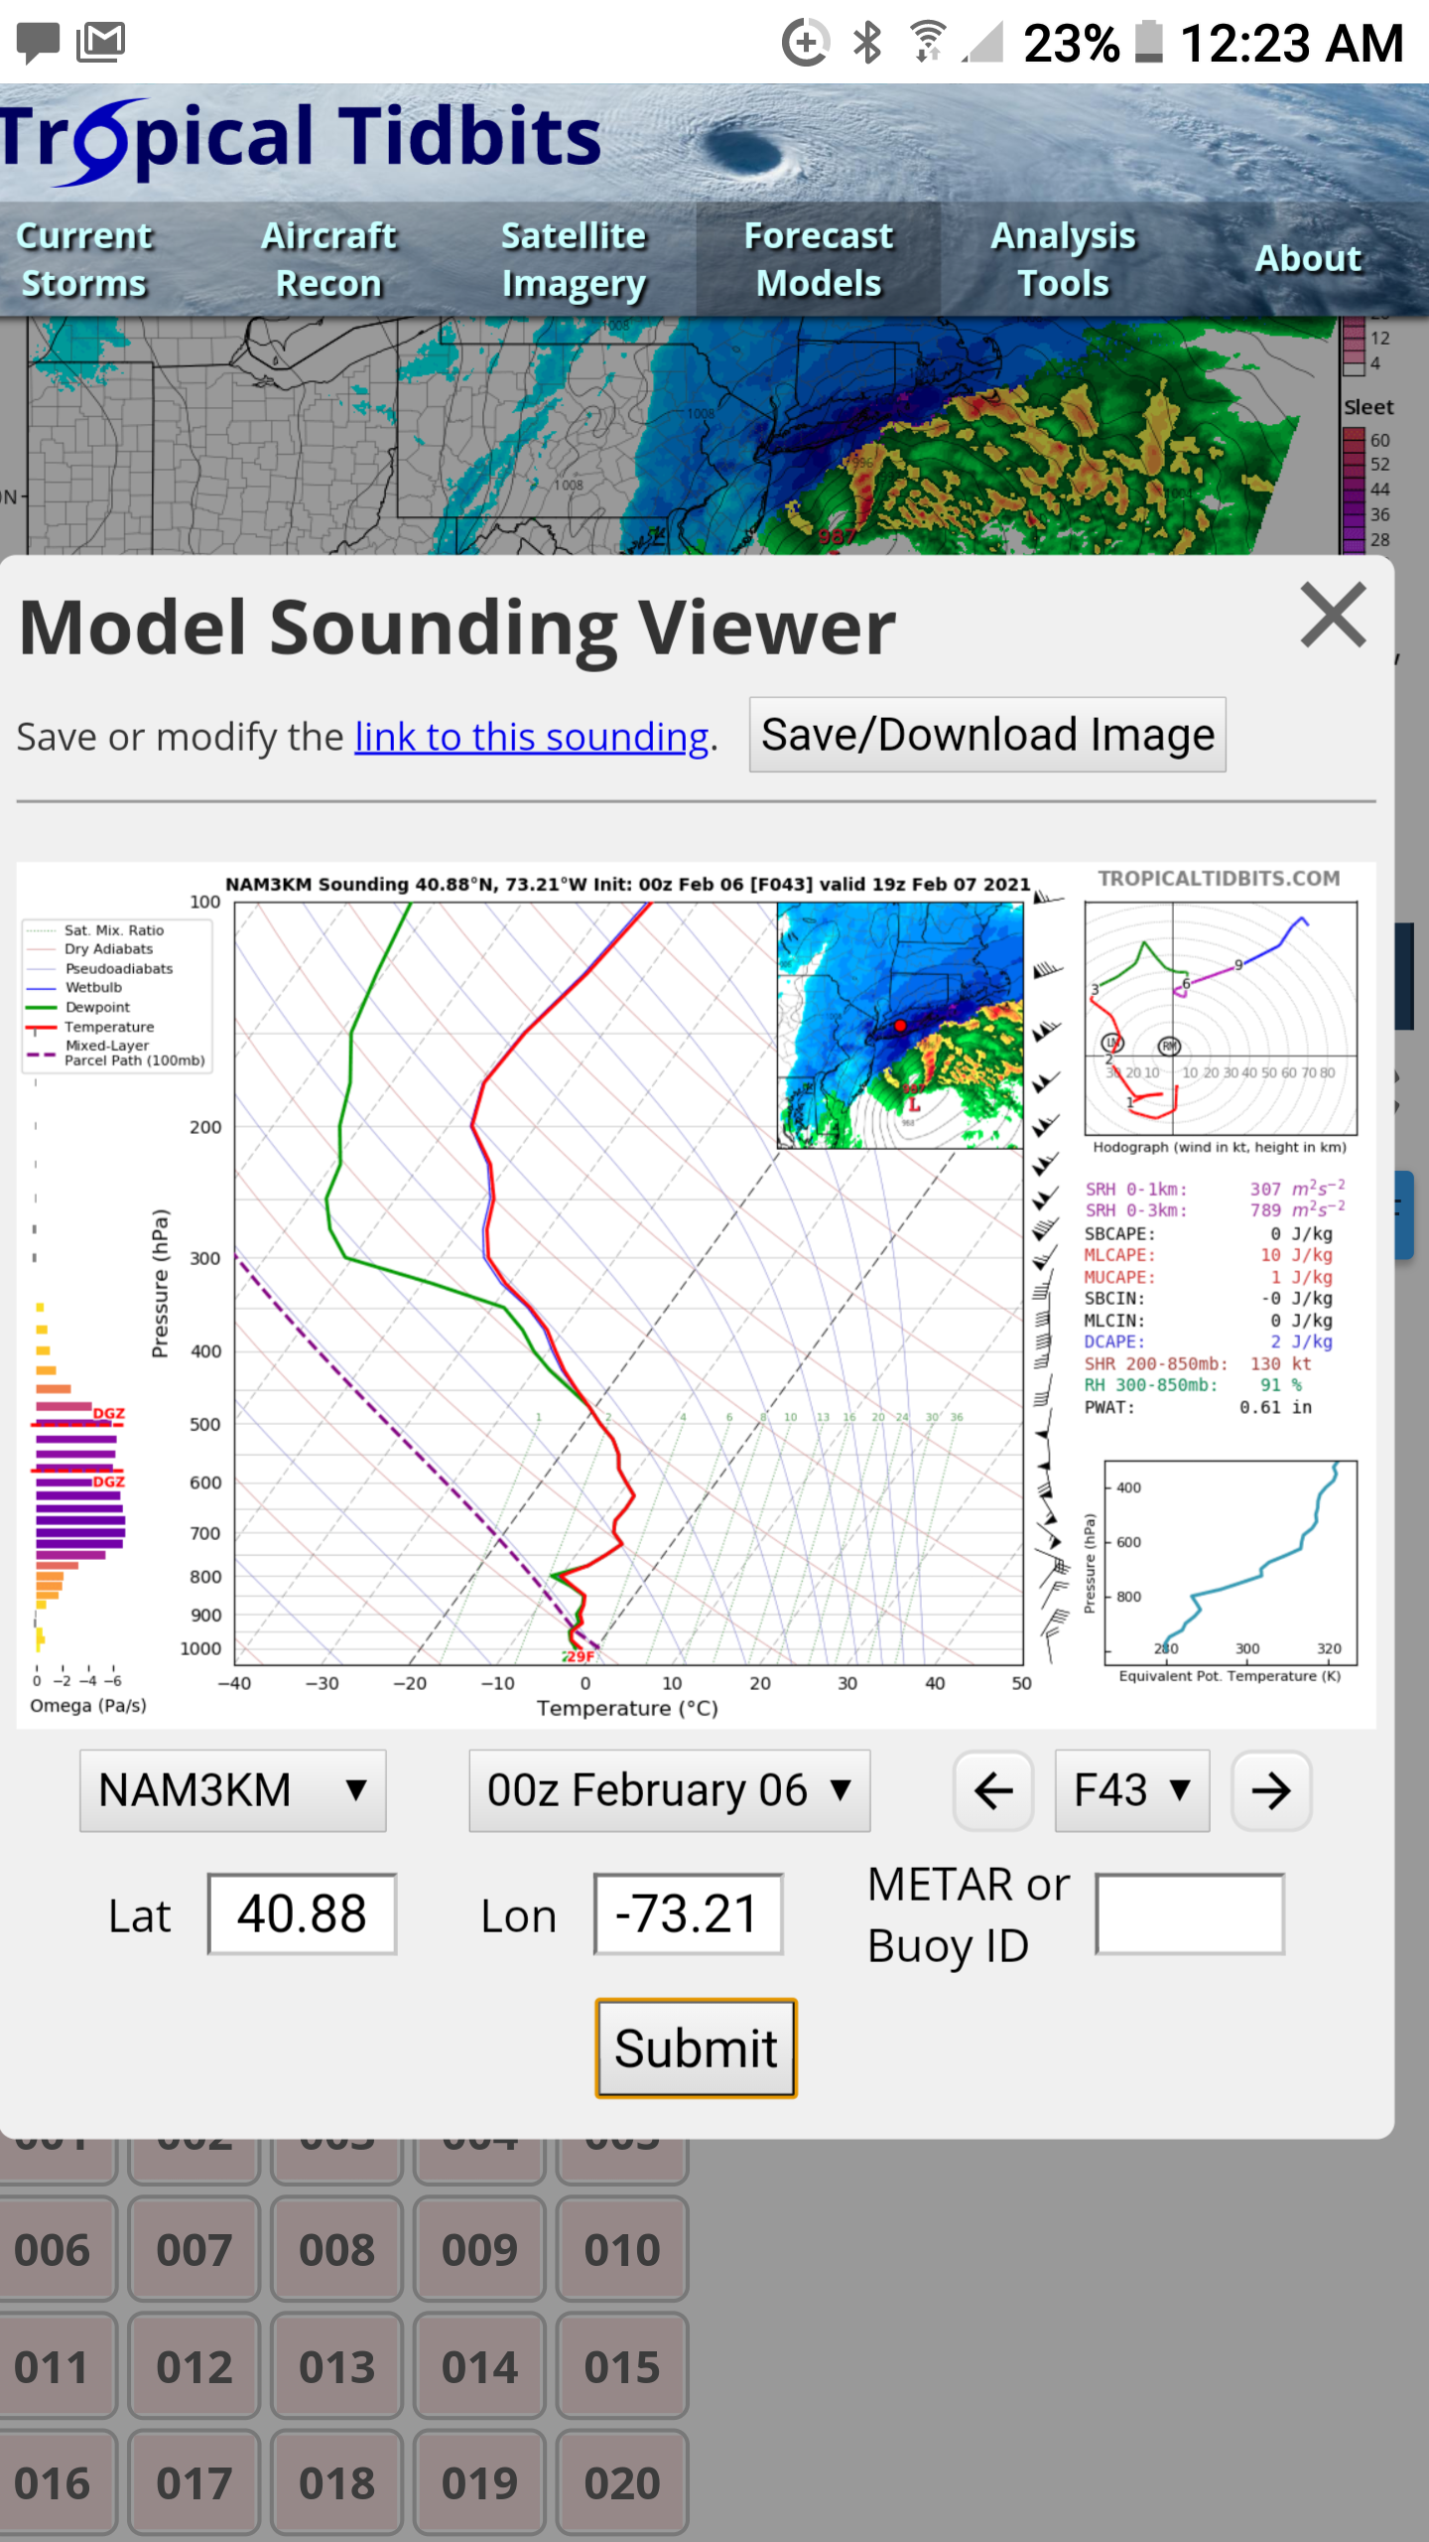Focus the Lon input field
The image size is (1429, 2542).
pyautogui.click(x=688, y=1913)
